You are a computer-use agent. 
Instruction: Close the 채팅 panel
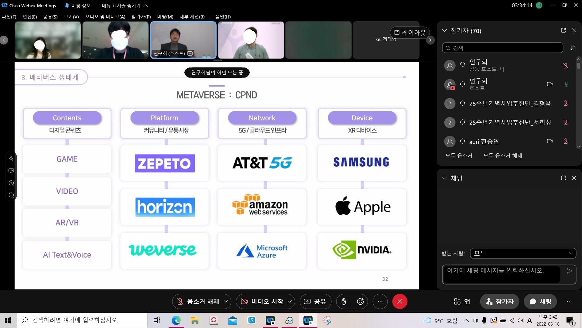574,178
